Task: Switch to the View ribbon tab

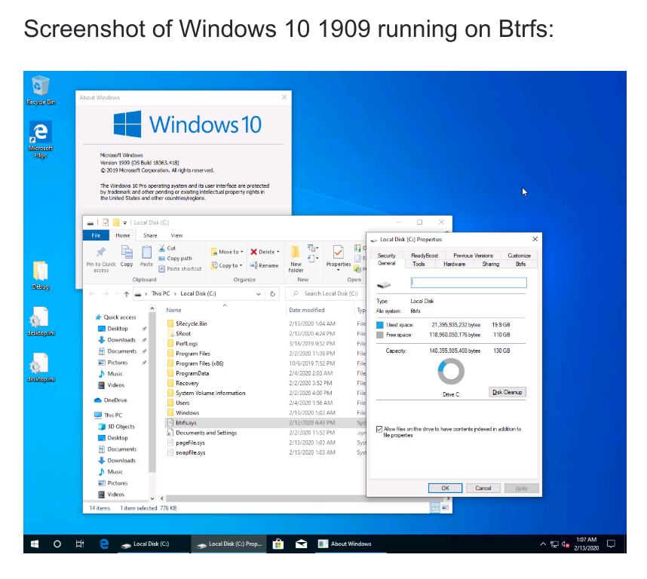Action: [x=176, y=235]
